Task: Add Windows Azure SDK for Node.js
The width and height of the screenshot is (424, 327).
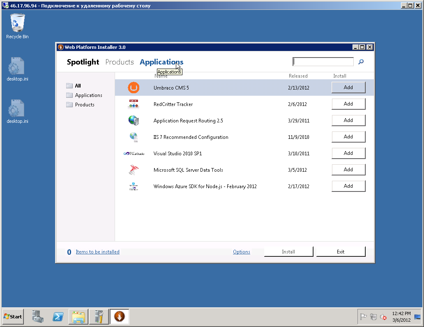Action: point(348,186)
